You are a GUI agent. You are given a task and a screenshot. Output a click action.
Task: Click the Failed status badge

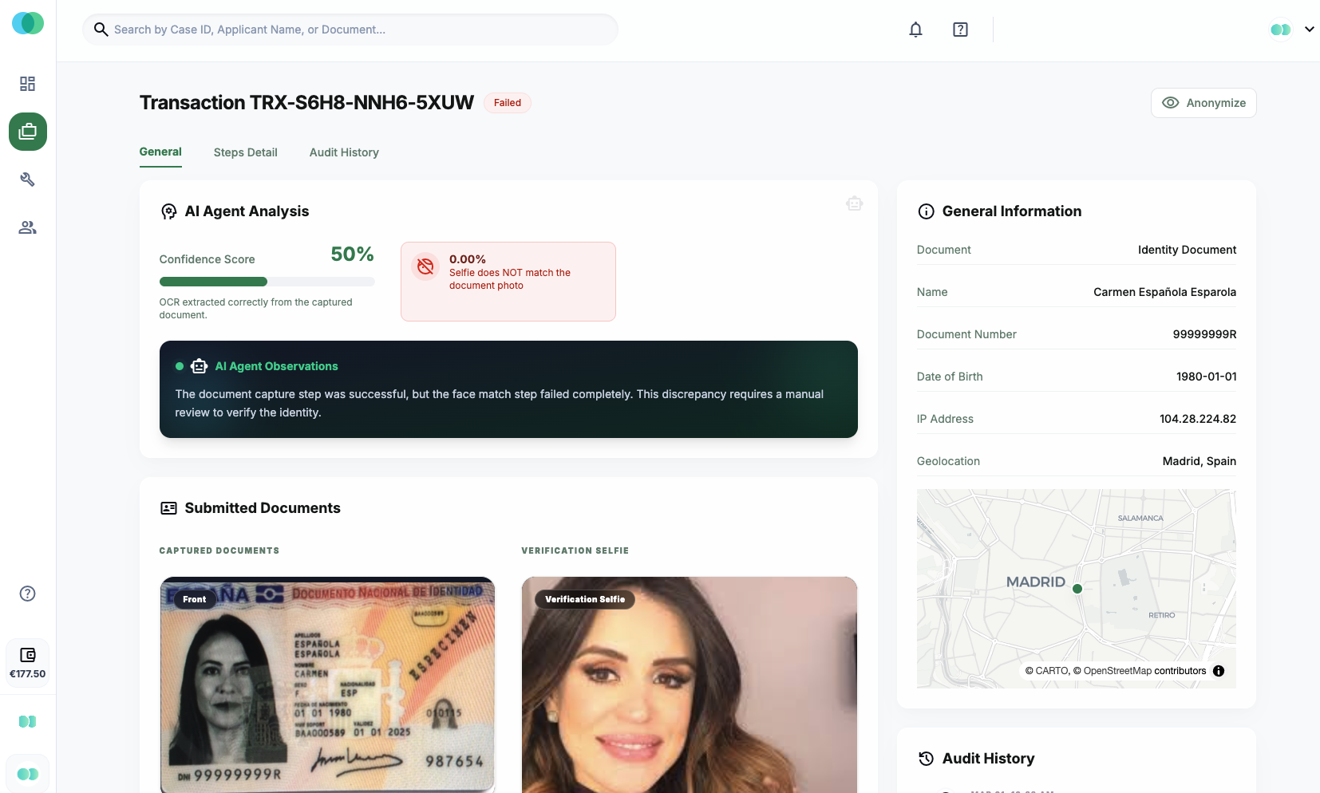tap(508, 103)
